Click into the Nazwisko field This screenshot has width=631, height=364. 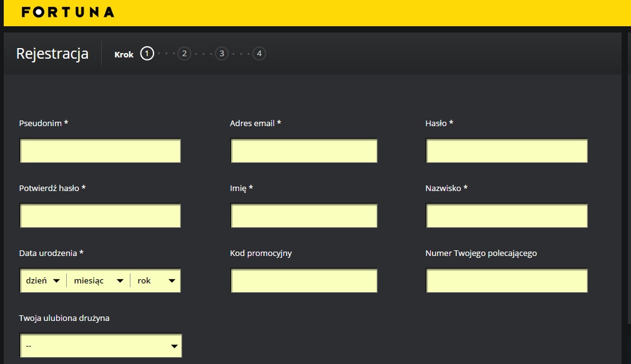[507, 216]
